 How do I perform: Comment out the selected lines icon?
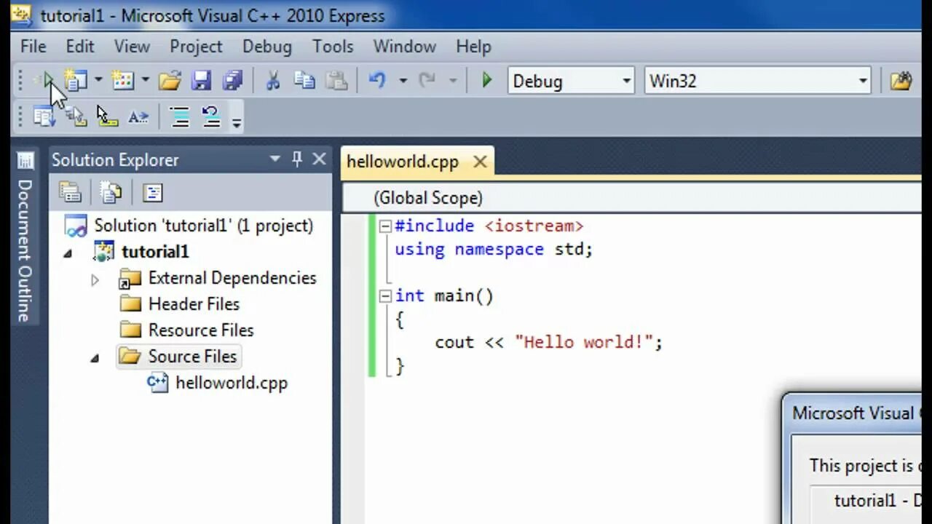180,116
